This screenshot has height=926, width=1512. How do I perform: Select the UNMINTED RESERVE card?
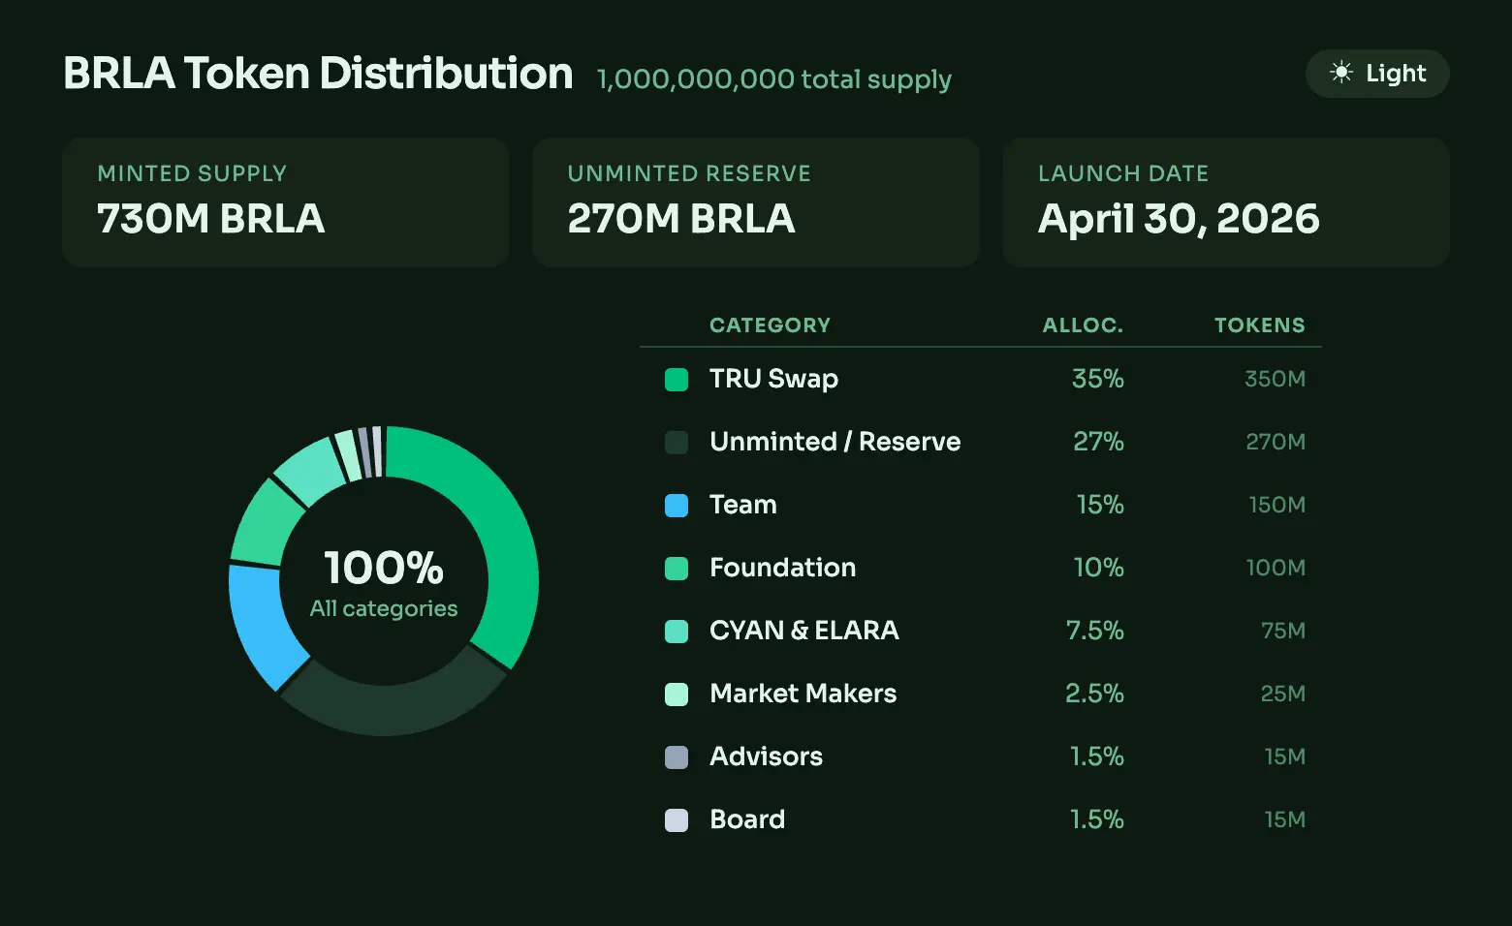[755, 201]
